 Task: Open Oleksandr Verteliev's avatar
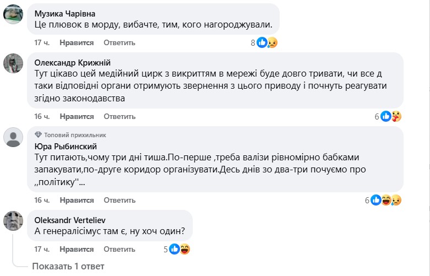point(13,221)
